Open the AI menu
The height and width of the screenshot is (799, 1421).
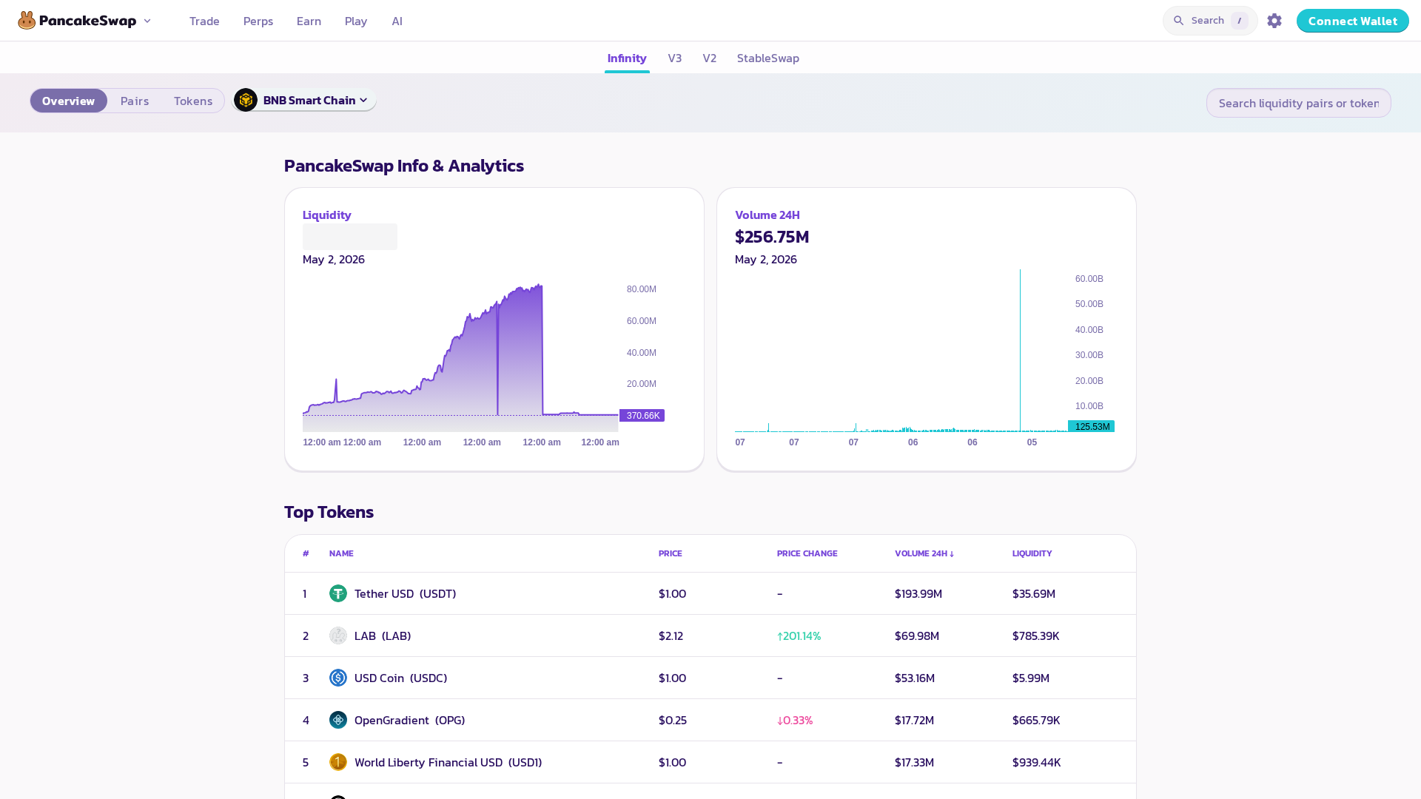pos(397,21)
